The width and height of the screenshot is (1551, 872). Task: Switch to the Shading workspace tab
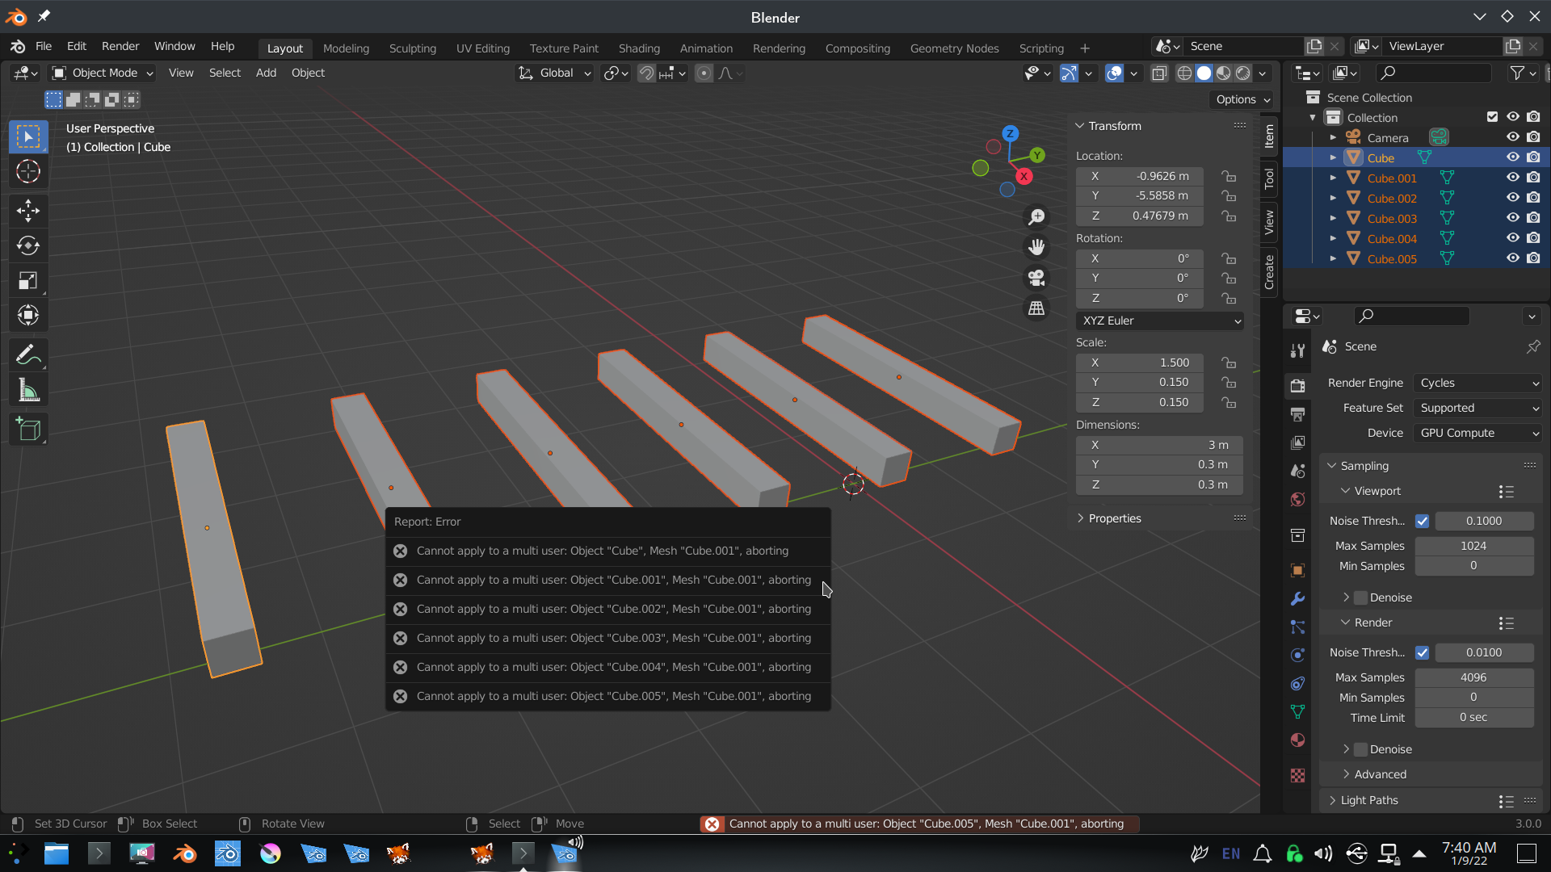pyautogui.click(x=638, y=48)
